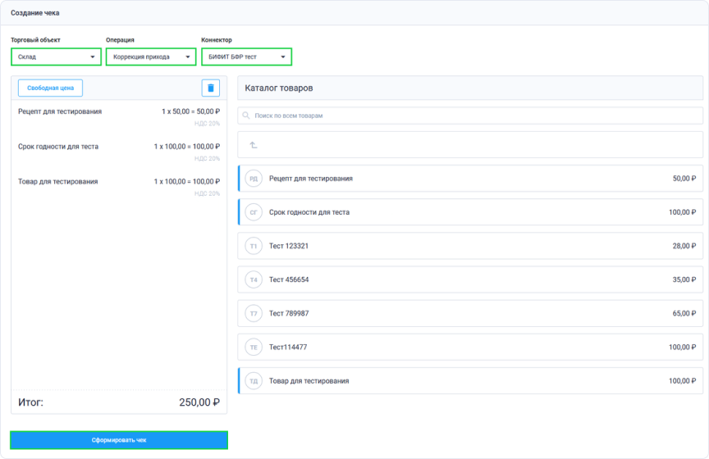Viewport: 709px width, 459px height.
Task: Click the Т7 circle icon for Тест 789987
Action: coord(254,313)
